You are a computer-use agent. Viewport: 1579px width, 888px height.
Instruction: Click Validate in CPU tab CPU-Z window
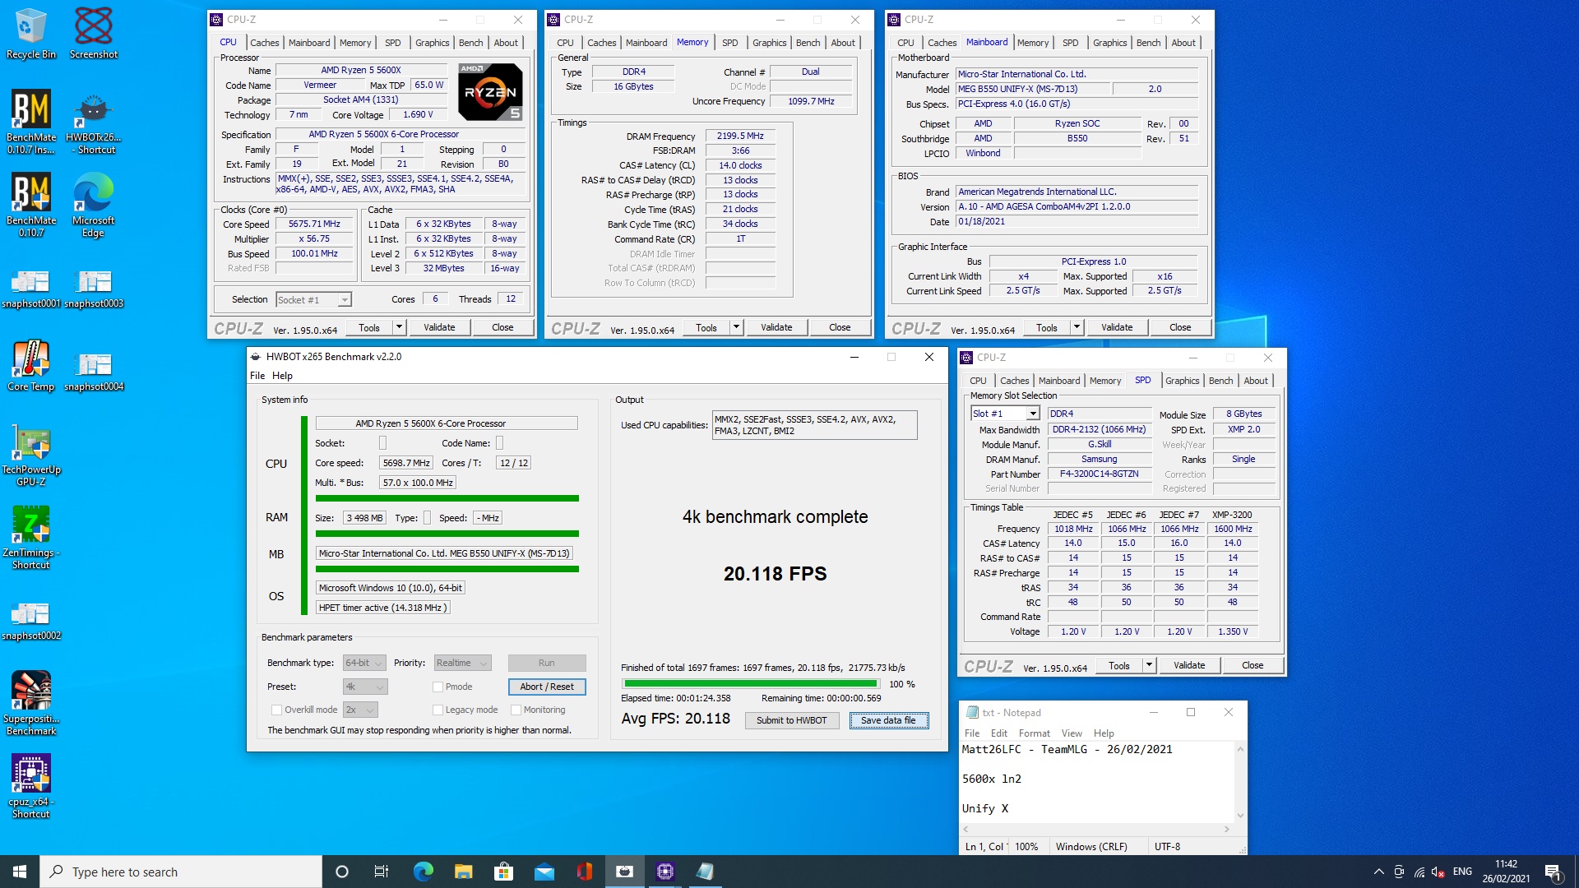coord(439,327)
